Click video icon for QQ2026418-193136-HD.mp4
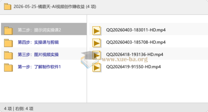The image size is (208, 112). [x=97, y=55]
